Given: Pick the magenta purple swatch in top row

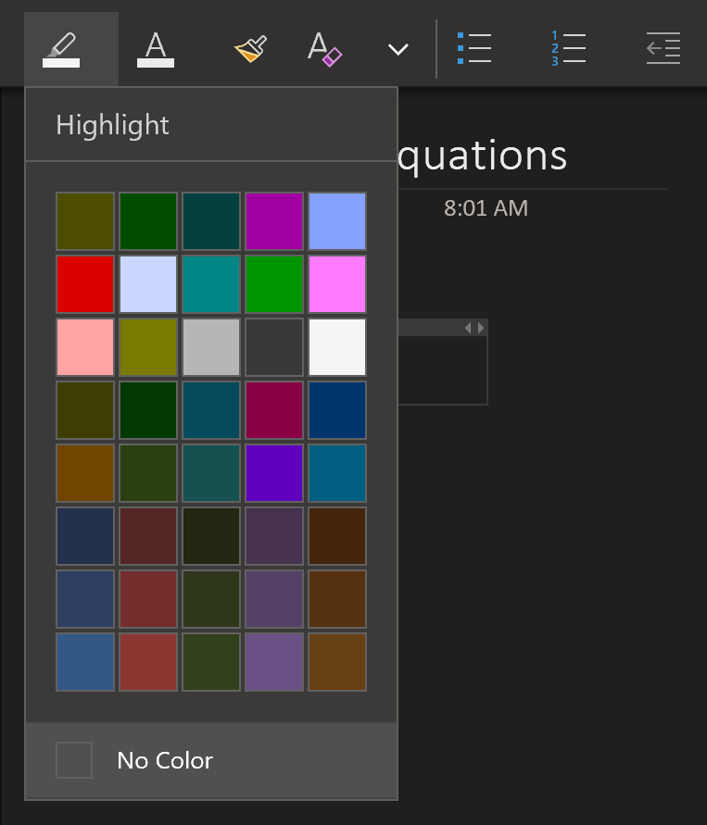Looking at the screenshot, I should click(x=274, y=221).
